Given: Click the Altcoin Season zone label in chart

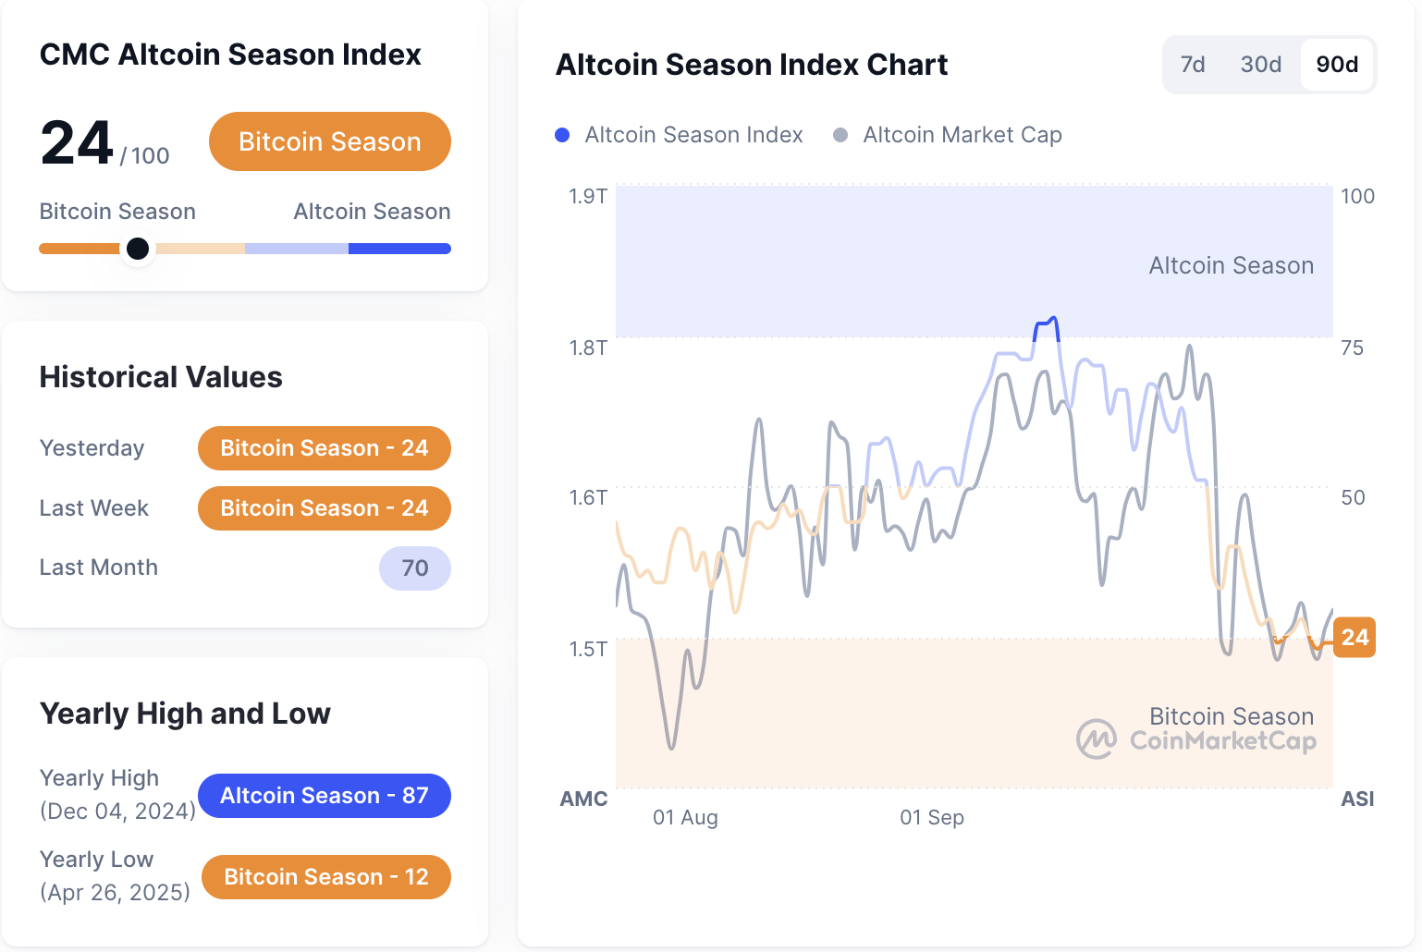Looking at the screenshot, I should pyautogui.click(x=1231, y=266).
